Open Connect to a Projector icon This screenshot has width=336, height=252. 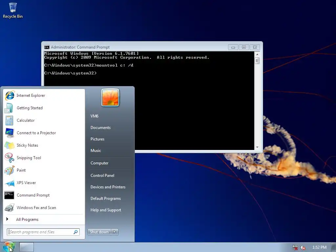[10, 133]
